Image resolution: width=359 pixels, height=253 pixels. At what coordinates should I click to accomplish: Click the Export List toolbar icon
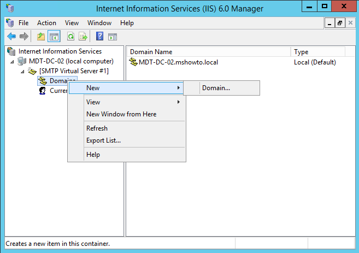coord(83,37)
